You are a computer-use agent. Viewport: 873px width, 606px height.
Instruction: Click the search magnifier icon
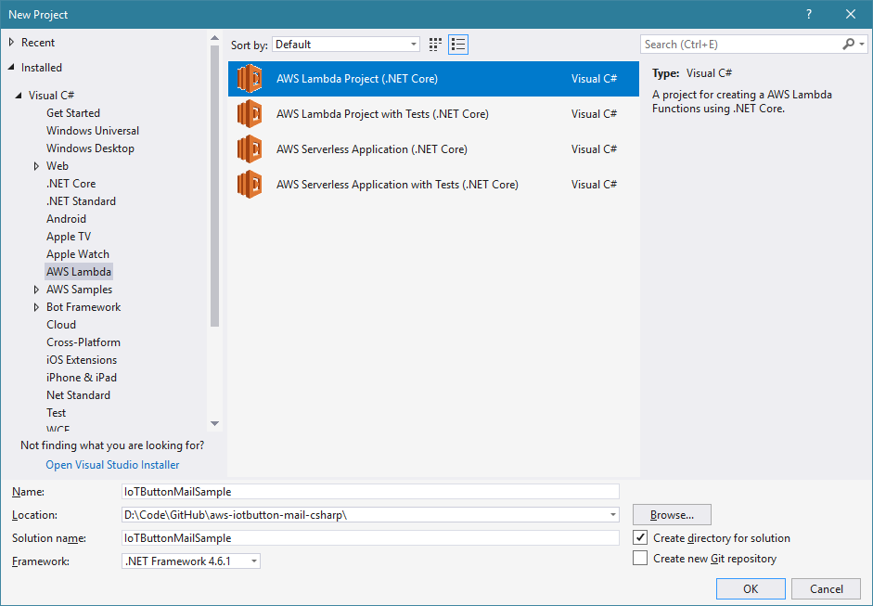tap(848, 45)
